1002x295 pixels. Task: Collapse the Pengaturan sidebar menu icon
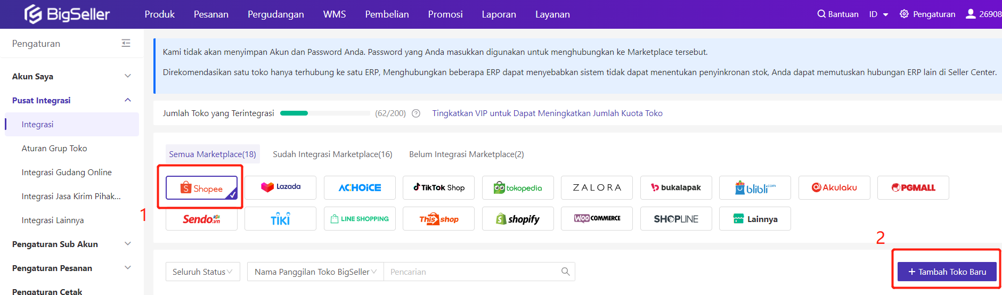point(126,43)
